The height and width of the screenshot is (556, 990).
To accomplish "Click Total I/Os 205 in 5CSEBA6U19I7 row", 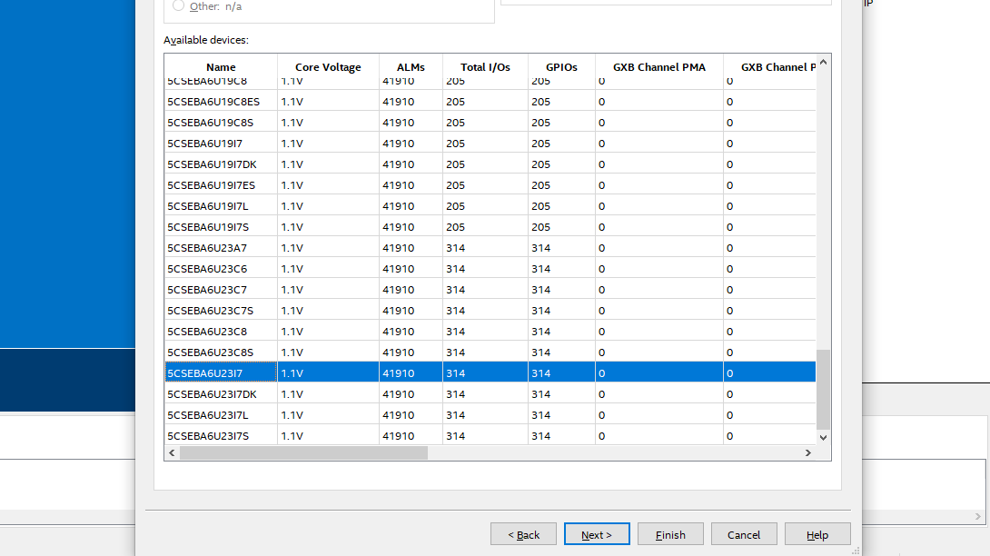I will click(x=455, y=144).
